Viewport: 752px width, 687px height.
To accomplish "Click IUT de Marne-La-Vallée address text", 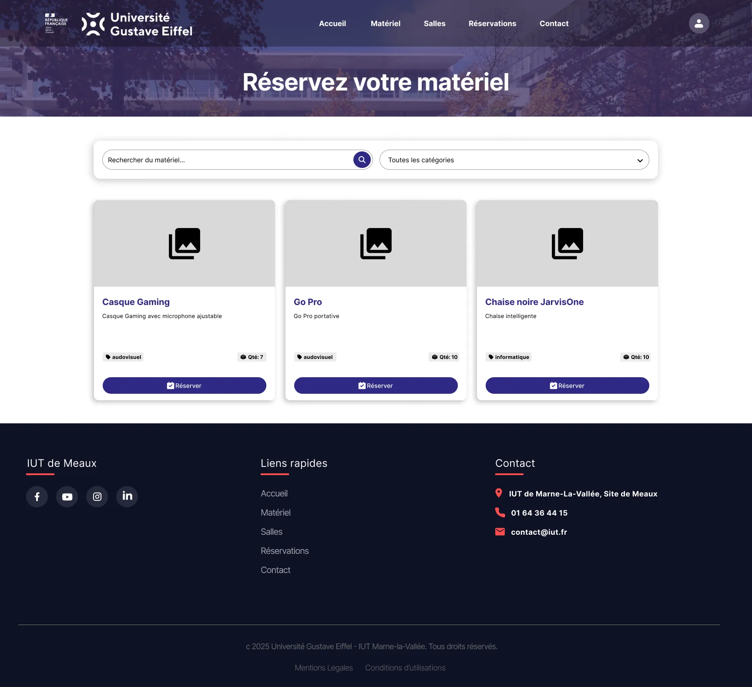I will pyautogui.click(x=583, y=494).
